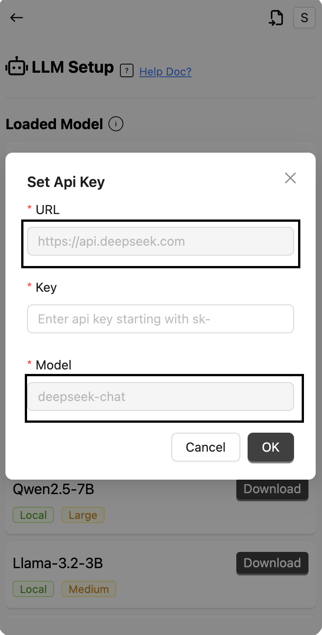Select the Llama-3.2-3B model name
This screenshot has height=635, width=322.
tap(58, 563)
